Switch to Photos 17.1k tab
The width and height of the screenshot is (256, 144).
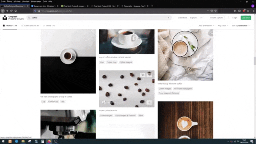[x=10, y=26]
